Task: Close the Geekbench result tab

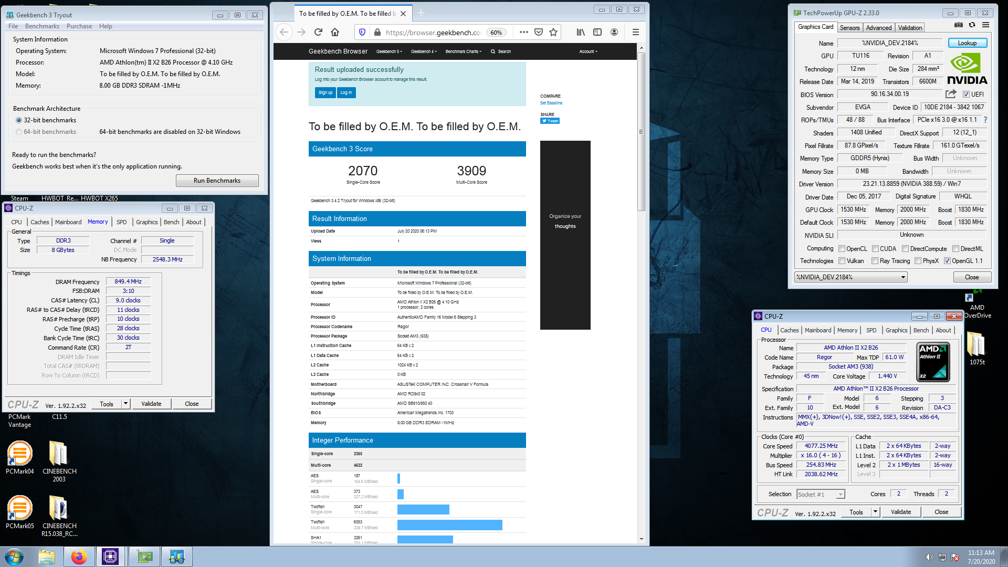Action: 403,14
